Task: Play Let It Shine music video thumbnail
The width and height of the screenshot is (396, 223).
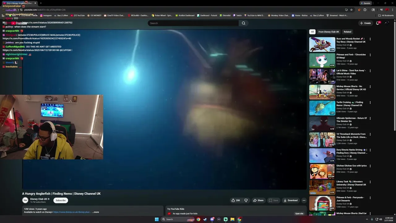Action: point(322,76)
